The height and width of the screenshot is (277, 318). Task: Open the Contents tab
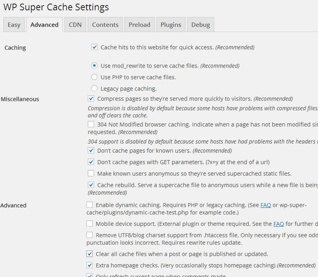tap(105, 24)
